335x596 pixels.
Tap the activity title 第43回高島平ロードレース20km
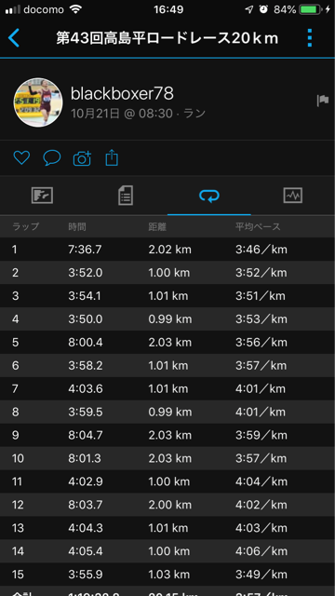point(167,38)
